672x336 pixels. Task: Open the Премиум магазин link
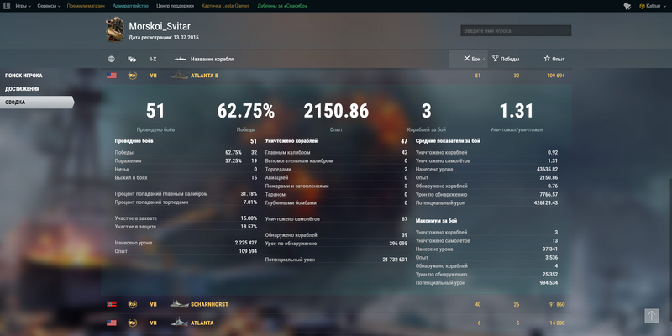coord(85,6)
